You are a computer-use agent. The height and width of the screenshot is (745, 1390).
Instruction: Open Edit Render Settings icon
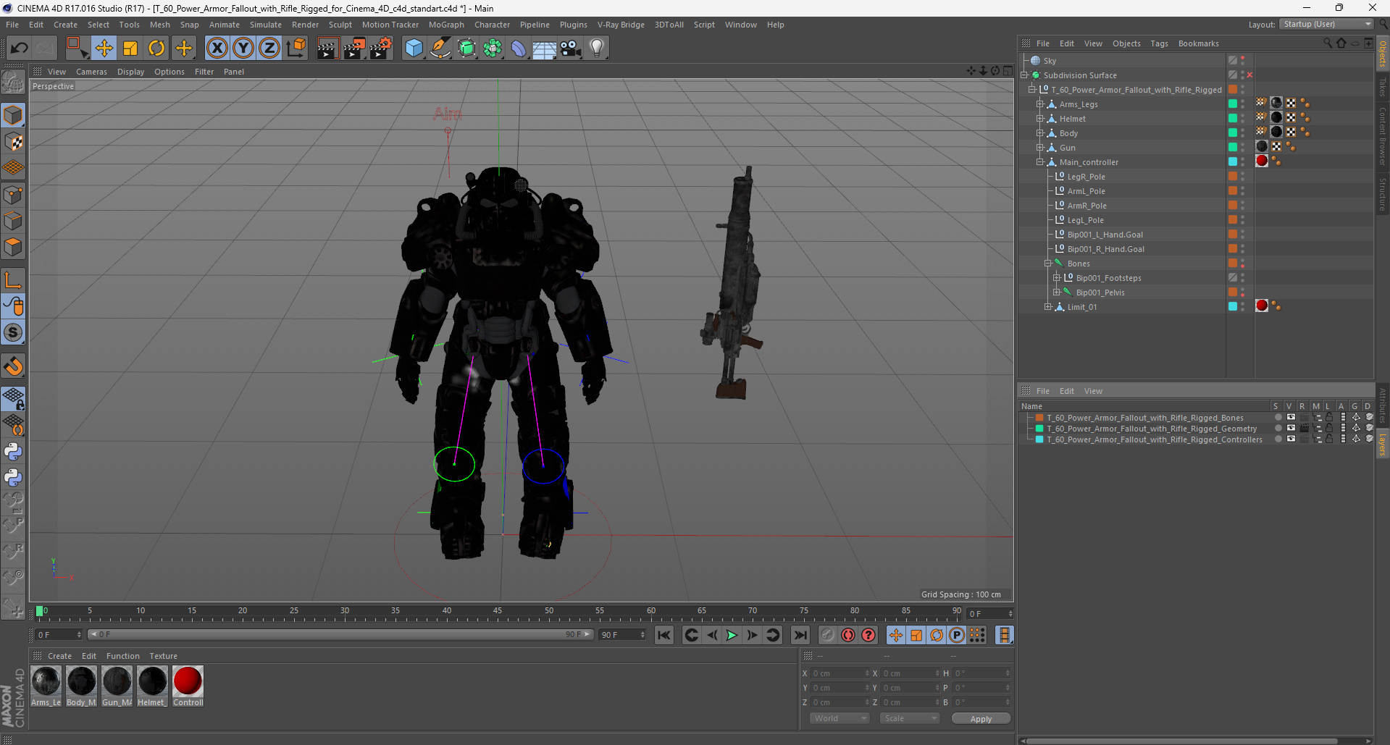pyautogui.click(x=381, y=49)
